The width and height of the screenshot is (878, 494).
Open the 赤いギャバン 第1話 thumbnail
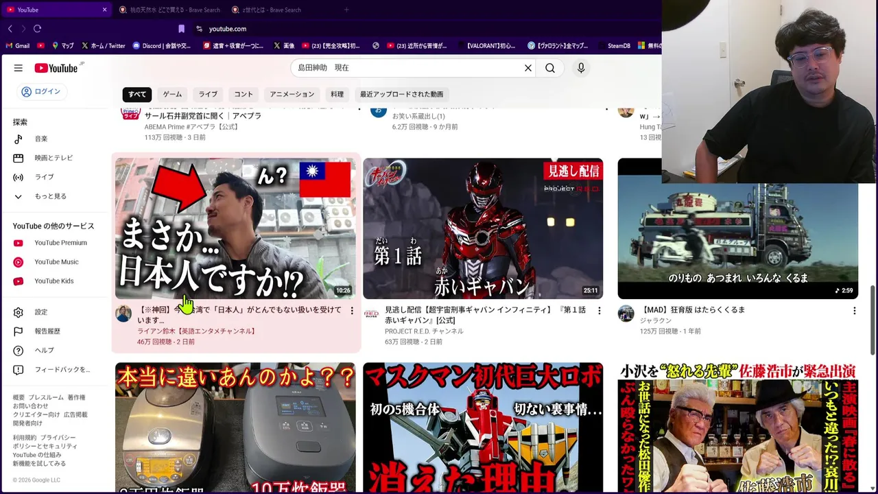click(x=483, y=228)
